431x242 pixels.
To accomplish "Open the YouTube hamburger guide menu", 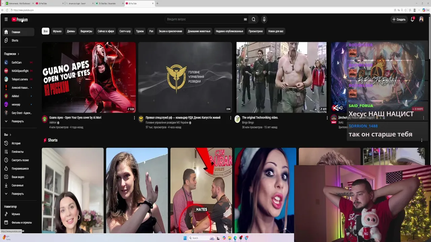I will pyautogui.click(x=6, y=19).
